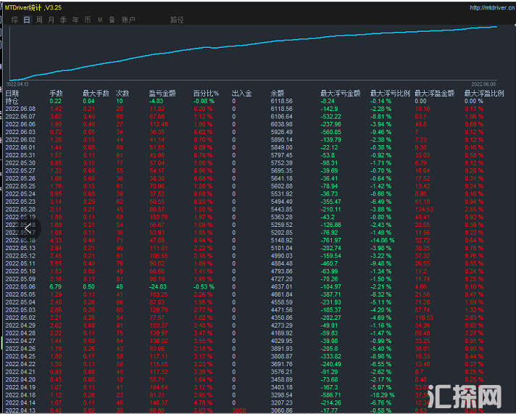Viewport: 516px width, 414px height.
Task: Switch to the 季 quarterly tab
Action: 63,20
